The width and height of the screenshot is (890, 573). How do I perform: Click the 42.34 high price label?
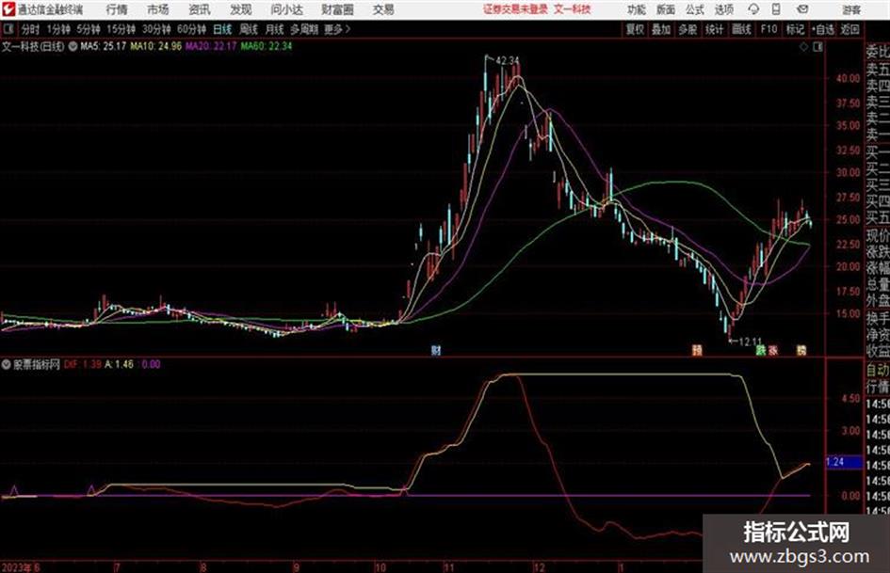(x=508, y=60)
